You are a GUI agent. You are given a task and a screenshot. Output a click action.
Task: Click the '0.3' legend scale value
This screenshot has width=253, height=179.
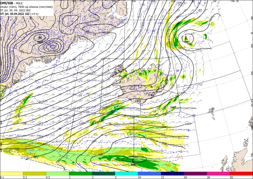[x=25, y=177]
